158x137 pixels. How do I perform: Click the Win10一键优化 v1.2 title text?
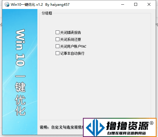[x=40, y=5]
